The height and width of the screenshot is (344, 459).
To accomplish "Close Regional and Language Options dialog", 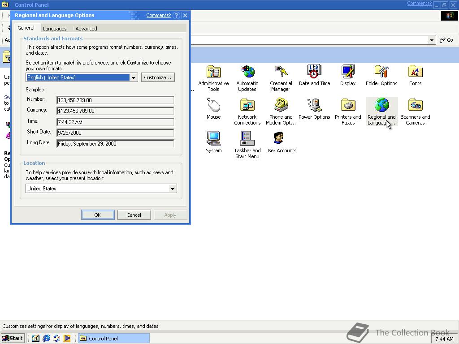I will [185, 16].
